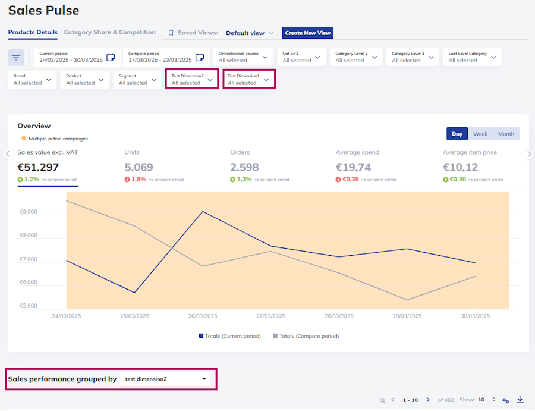Open Current period calendar icon
This screenshot has width=535, height=411.
click(111, 57)
